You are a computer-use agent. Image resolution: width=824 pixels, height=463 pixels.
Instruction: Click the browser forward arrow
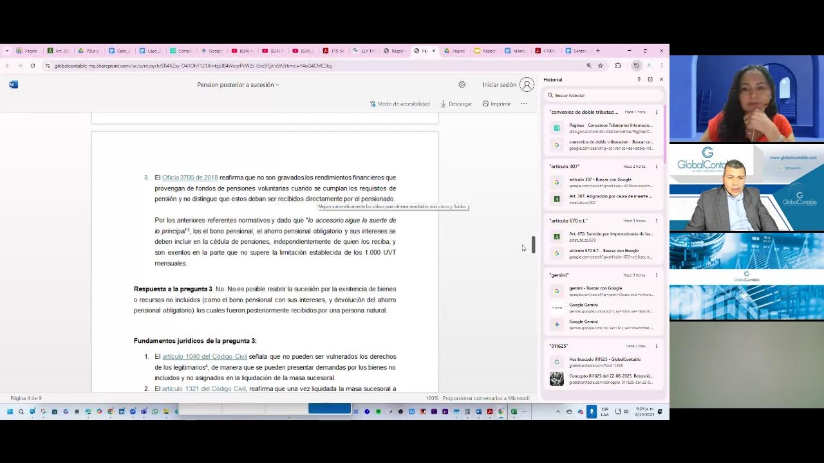(20, 66)
